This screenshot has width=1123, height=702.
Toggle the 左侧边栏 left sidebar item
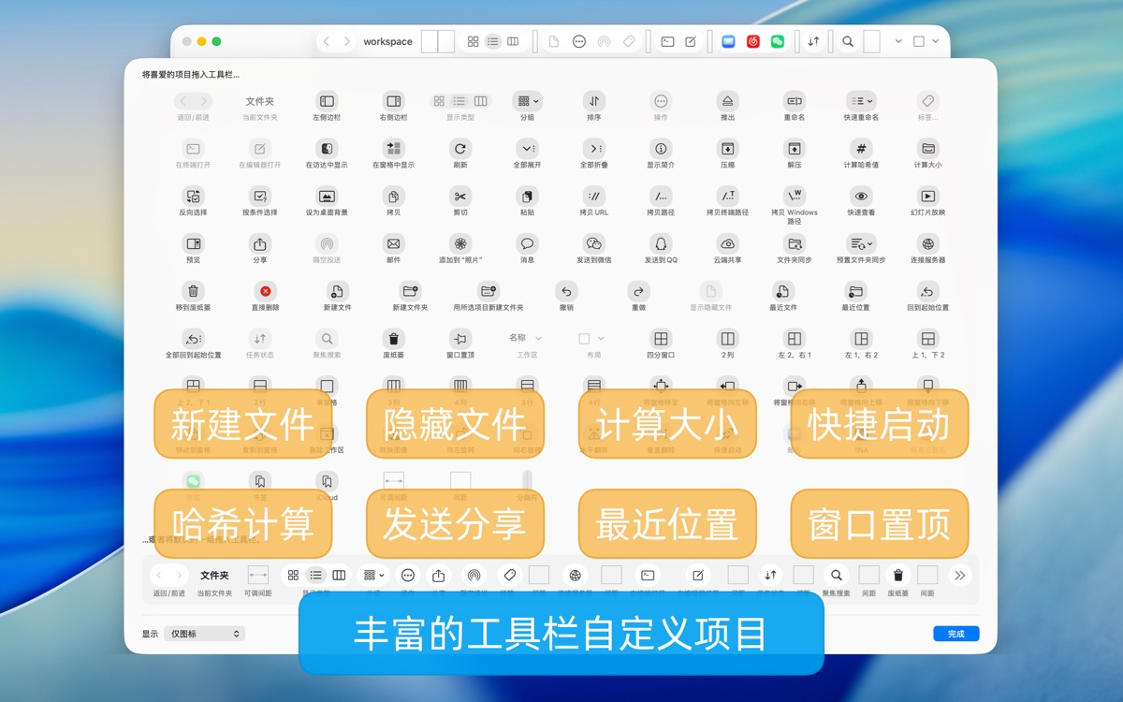327,101
